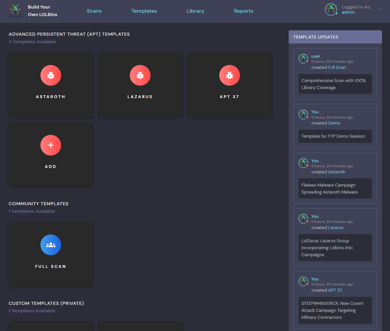Open the Full Scan link in updates
Image resolution: width=390 pixels, height=331 pixels.
[x=337, y=67]
